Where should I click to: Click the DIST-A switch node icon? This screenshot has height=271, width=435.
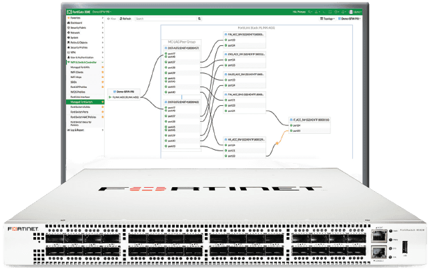click(x=166, y=48)
